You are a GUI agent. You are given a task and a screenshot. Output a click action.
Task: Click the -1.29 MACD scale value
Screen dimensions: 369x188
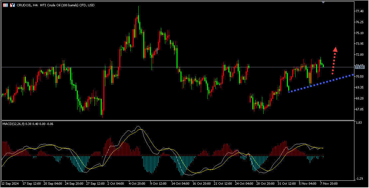point(359,179)
